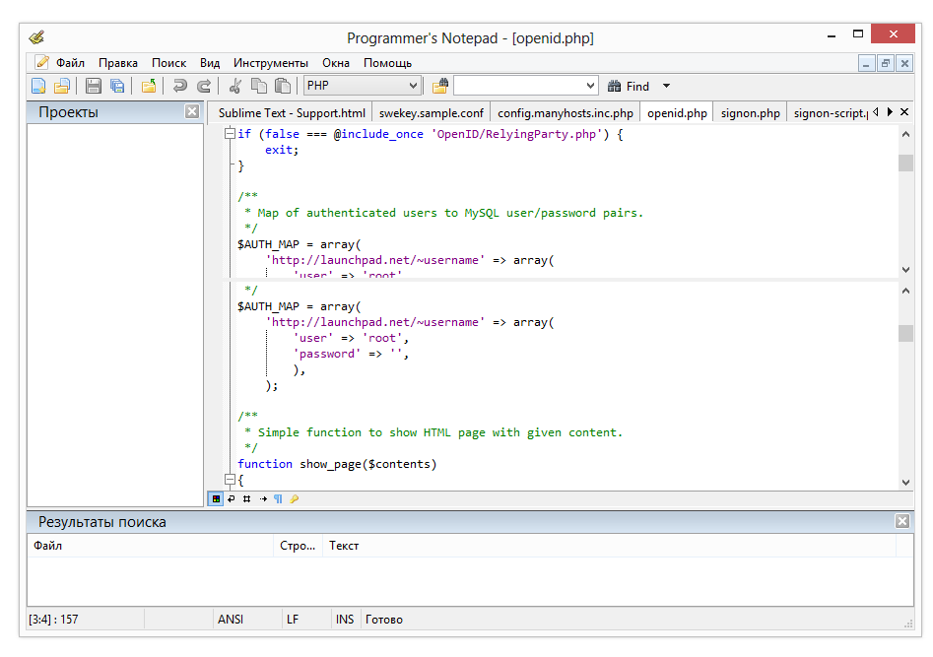Open the PHP language scheme dropdown
The image size is (933, 657).
(x=413, y=86)
